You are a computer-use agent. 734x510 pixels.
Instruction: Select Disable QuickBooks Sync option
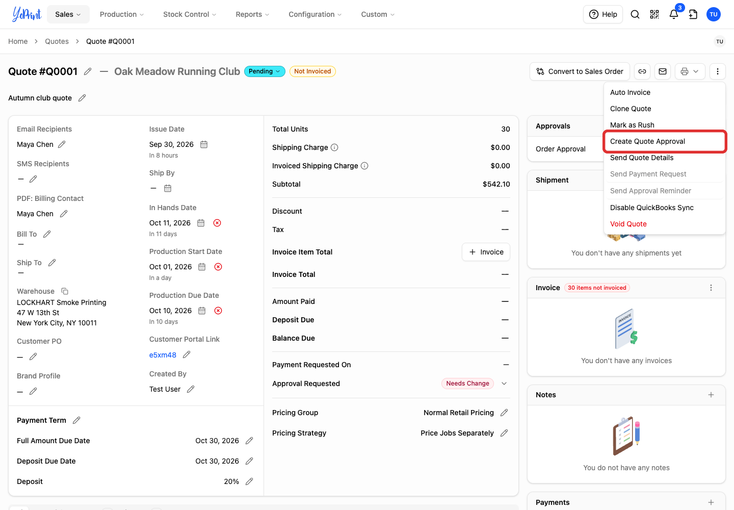pos(665,208)
